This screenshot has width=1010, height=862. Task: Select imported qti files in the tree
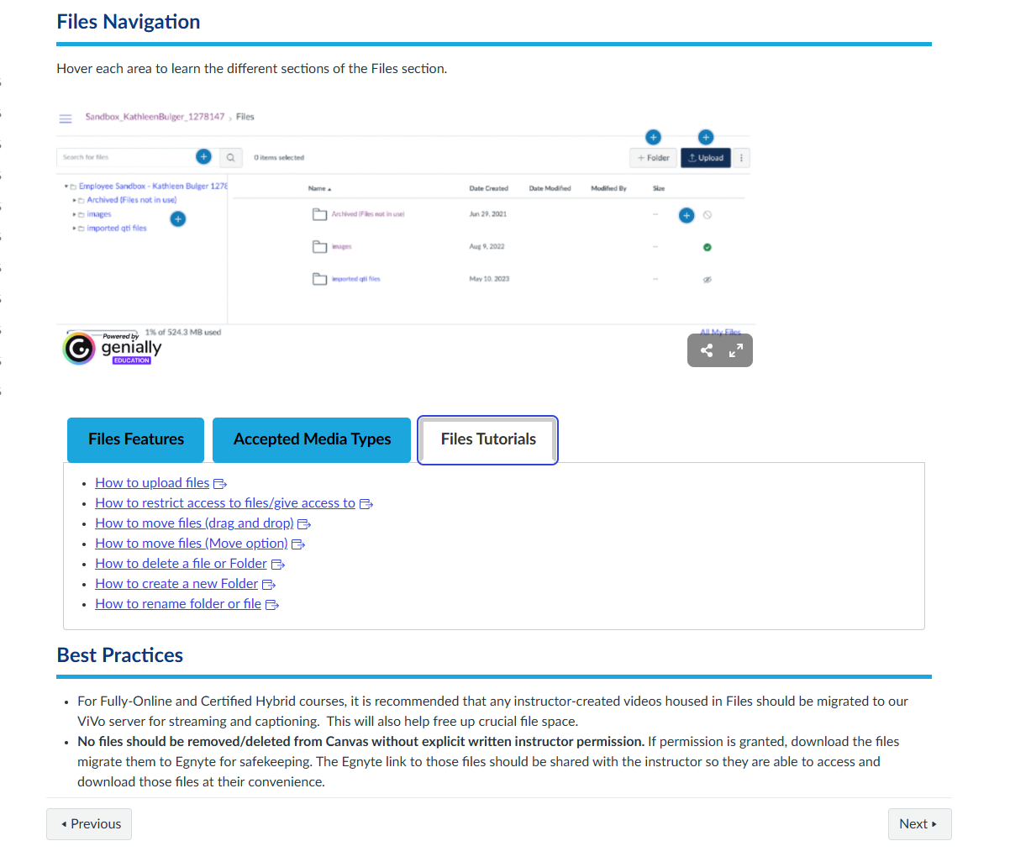(117, 229)
